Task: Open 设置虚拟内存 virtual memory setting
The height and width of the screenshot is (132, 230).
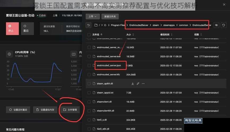Action: point(45,110)
